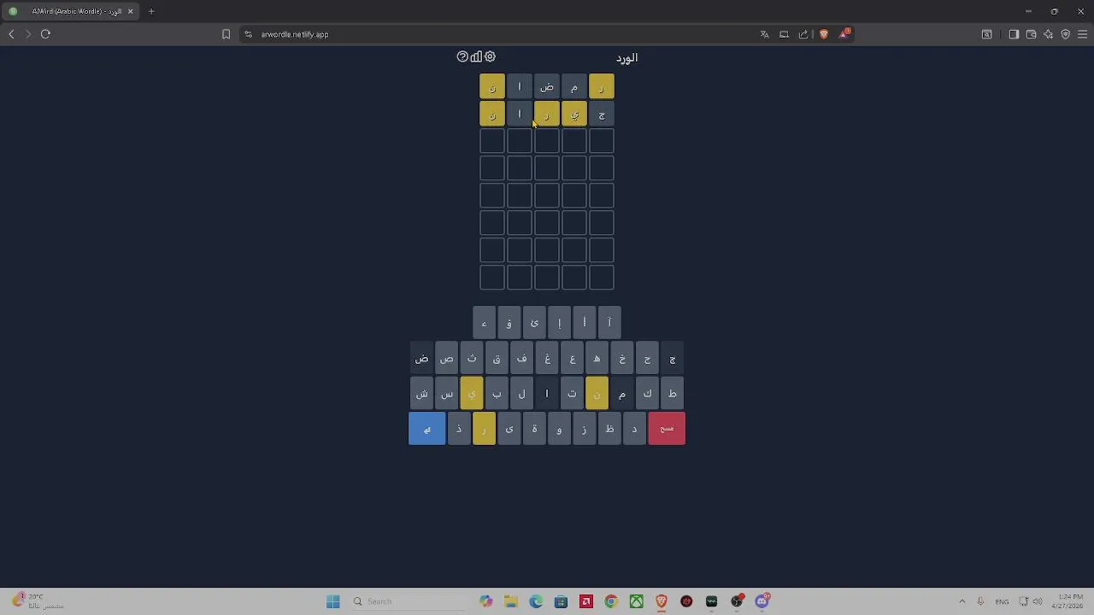Tap the ب key on keyboard
This screenshot has width=1094, height=615.
pos(497,393)
